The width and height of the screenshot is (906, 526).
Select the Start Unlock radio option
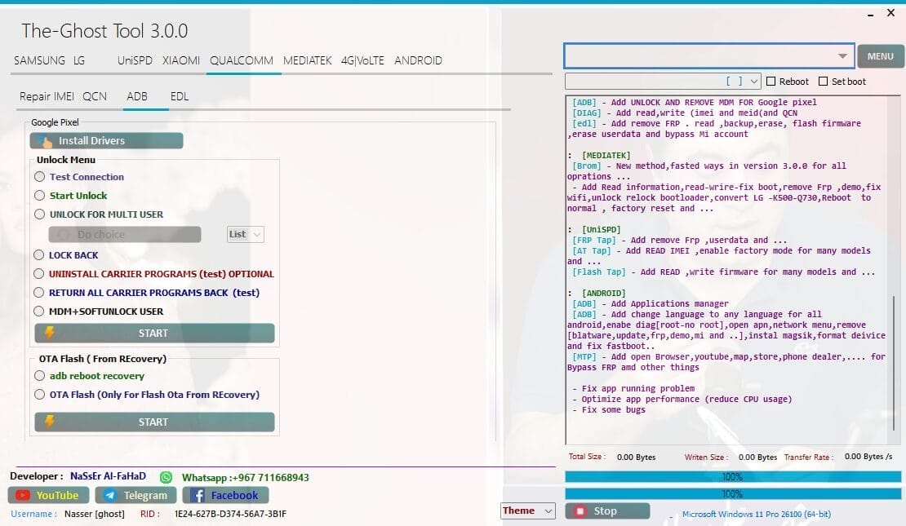pos(40,196)
